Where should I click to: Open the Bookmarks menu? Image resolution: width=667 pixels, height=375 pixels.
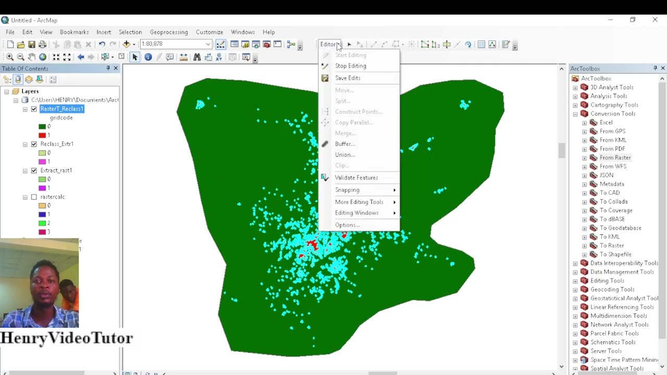(75, 32)
